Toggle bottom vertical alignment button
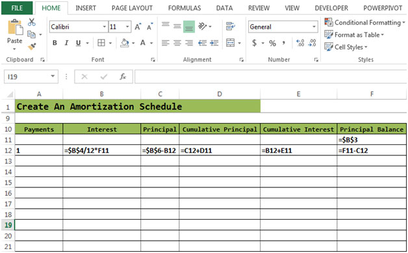 [x=189, y=27]
